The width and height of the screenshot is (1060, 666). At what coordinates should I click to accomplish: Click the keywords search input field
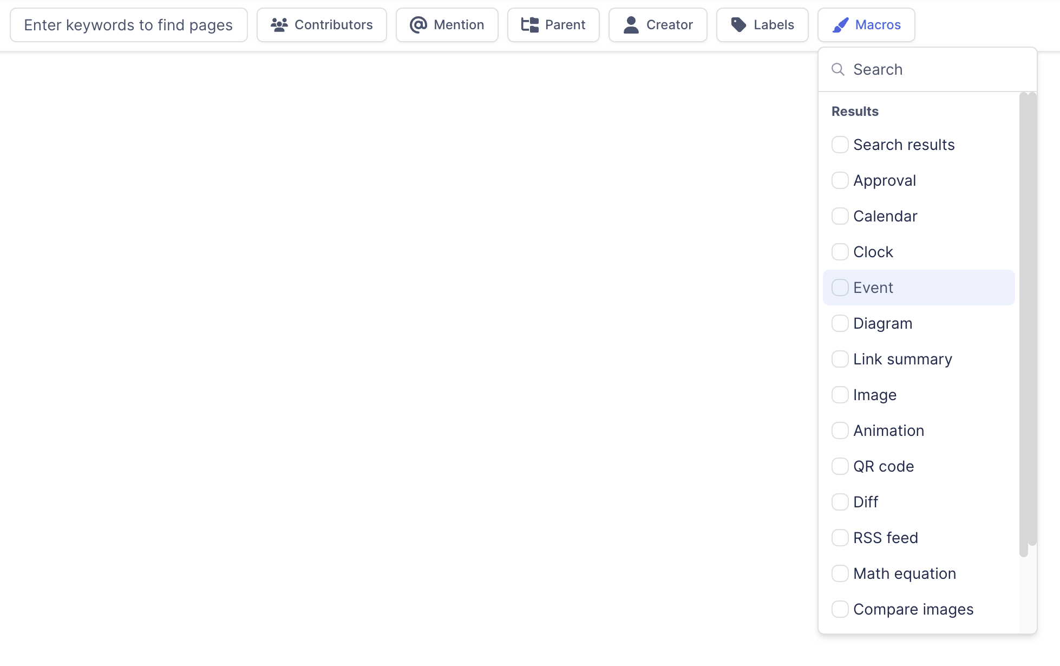pyautogui.click(x=129, y=24)
